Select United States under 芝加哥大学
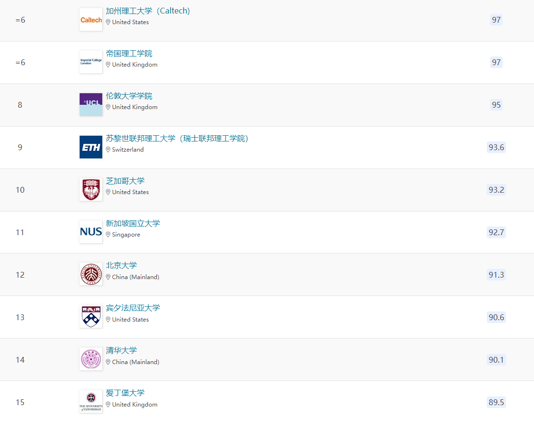The height and width of the screenshot is (423, 534). pyautogui.click(x=130, y=192)
